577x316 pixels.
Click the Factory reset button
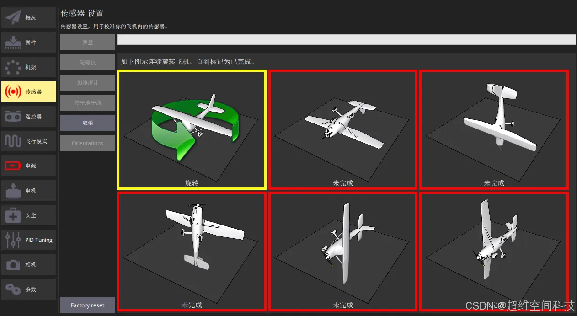[88, 305]
